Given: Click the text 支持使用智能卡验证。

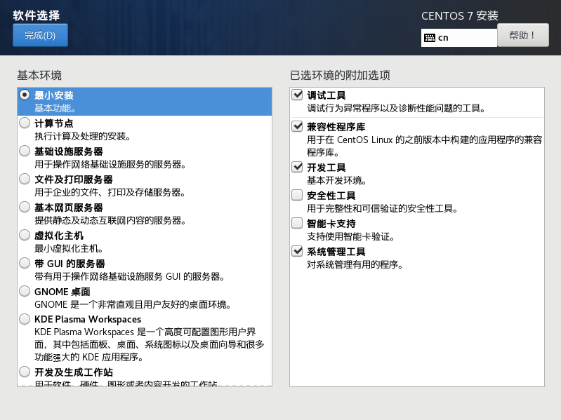Looking at the screenshot, I should [x=350, y=237].
